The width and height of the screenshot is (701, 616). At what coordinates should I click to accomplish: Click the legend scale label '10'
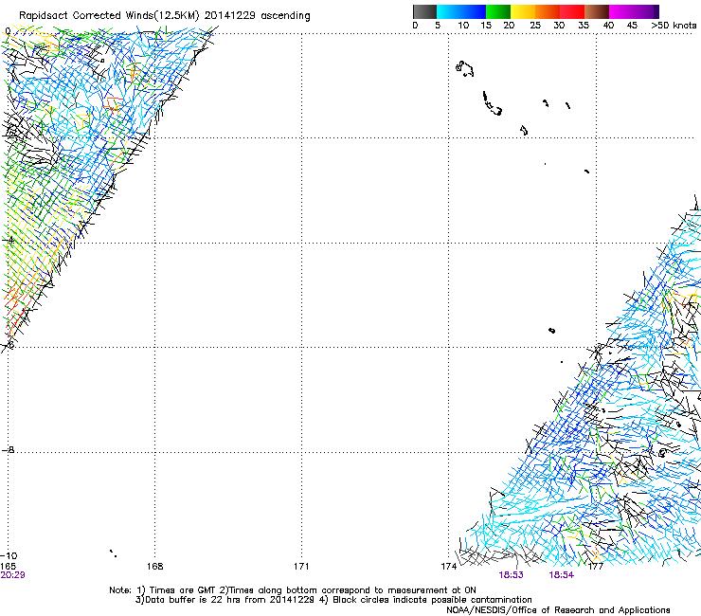coord(463,25)
